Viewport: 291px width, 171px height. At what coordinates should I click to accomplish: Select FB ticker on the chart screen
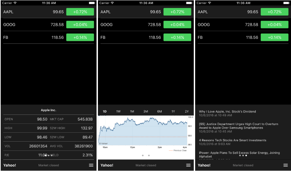pyautogui.click(x=103, y=37)
